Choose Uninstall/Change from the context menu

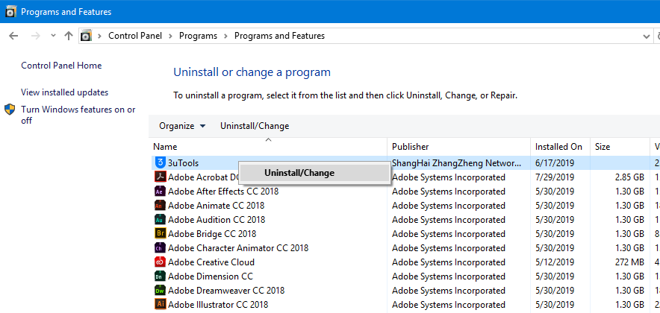[299, 173]
